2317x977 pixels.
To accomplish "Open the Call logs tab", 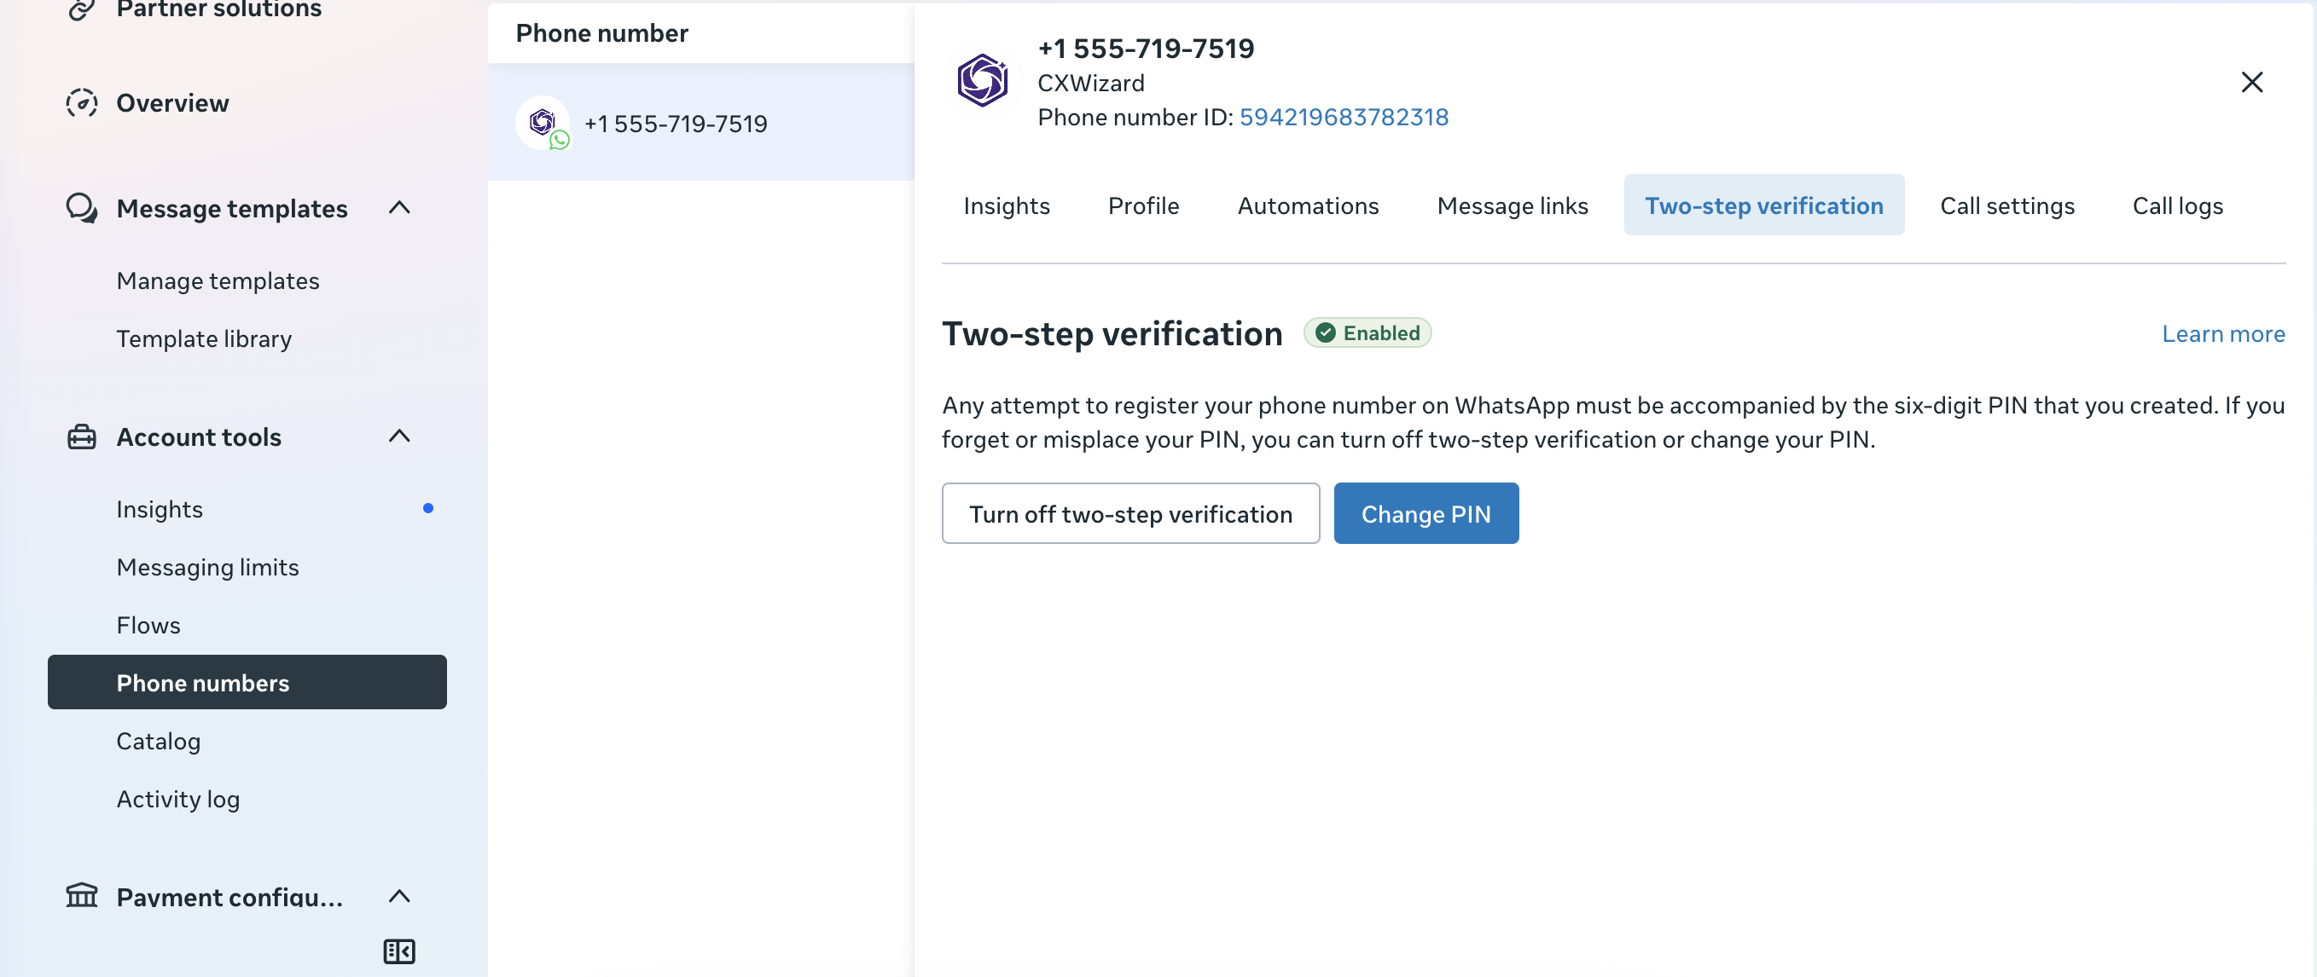I will tap(2177, 205).
